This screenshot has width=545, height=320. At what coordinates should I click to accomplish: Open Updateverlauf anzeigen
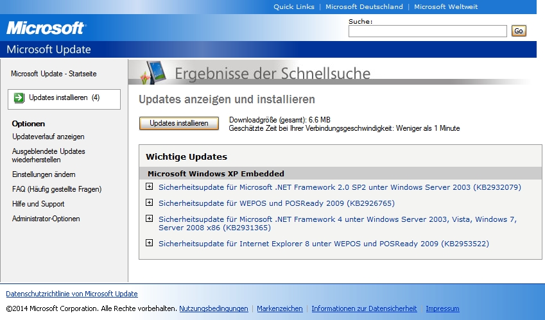pyautogui.click(x=48, y=137)
